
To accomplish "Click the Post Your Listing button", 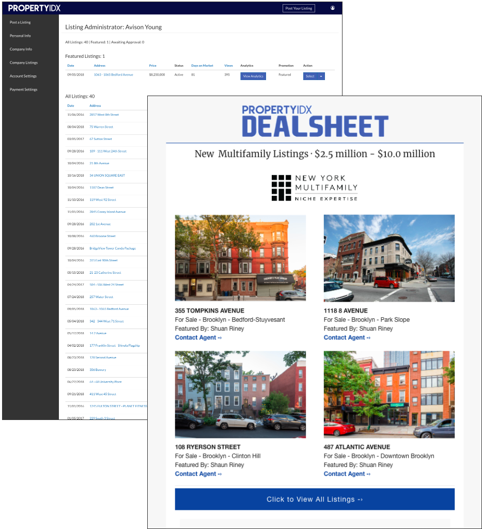I will 299,8.
